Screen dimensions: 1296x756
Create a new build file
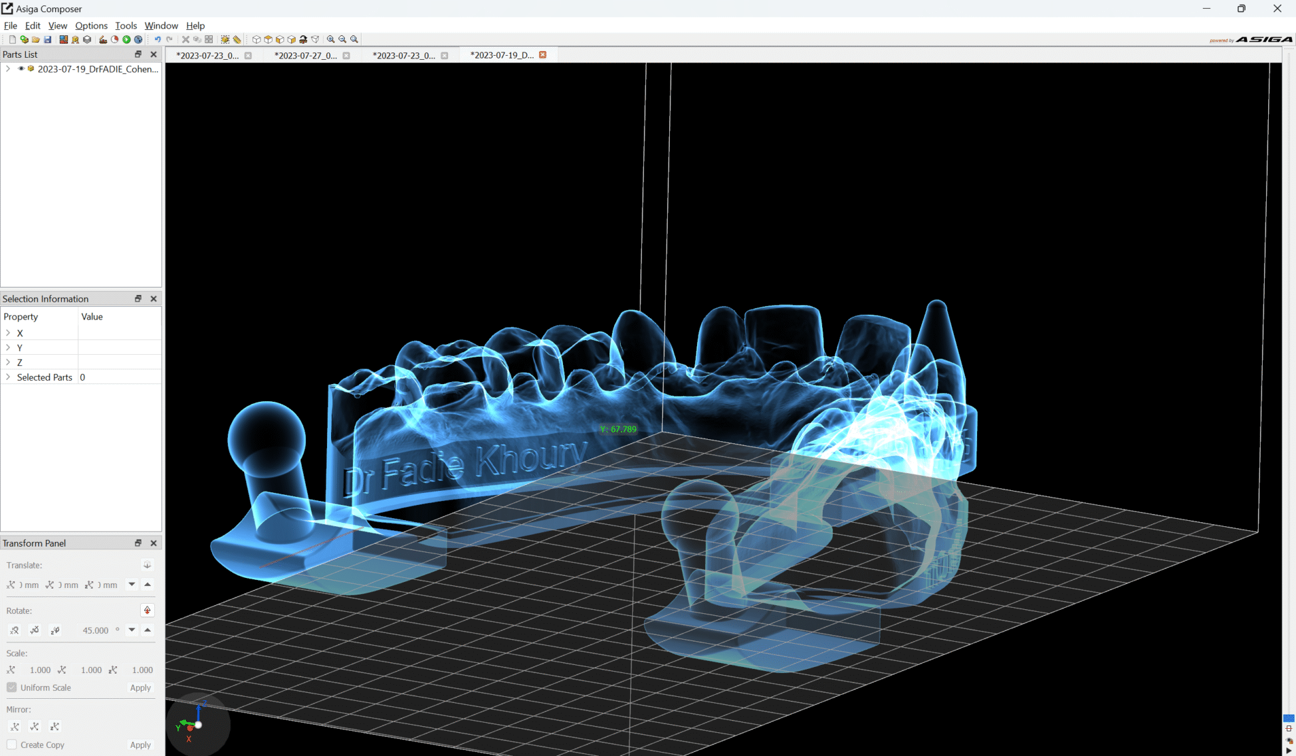coord(12,39)
